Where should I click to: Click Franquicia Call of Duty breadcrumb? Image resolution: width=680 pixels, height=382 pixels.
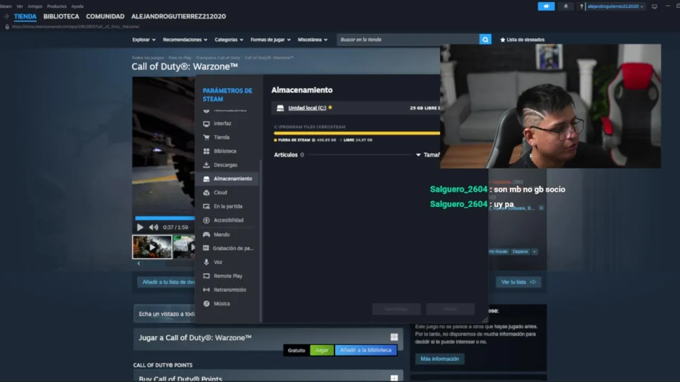pos(218,57)
